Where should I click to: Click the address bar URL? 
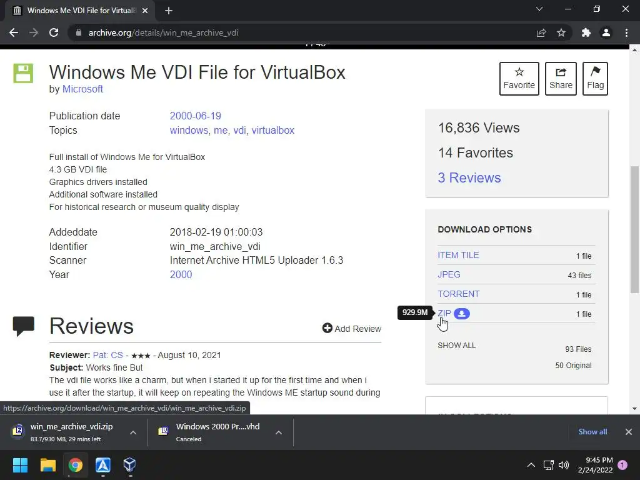pos(163,32)
